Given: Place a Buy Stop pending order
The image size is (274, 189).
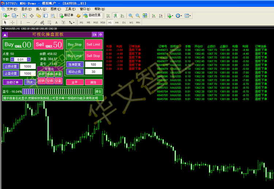Looking at the screenshot, I should tap(75, 45).
